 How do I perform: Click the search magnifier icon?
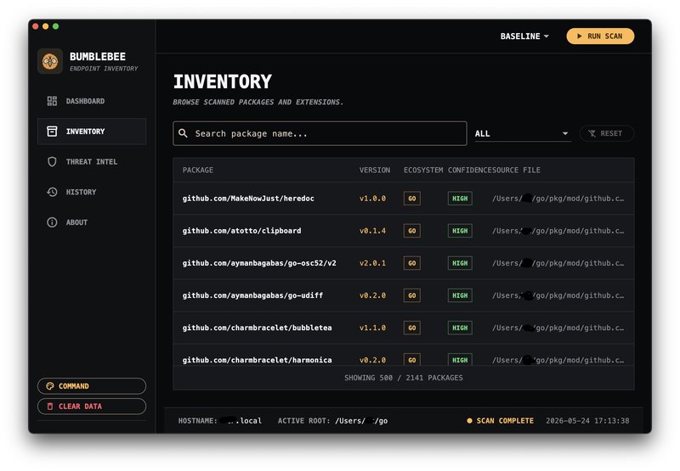(184, 133)
